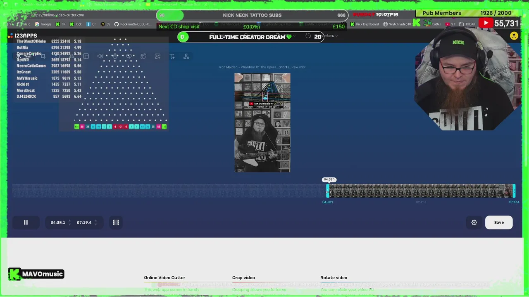This screenshot has height=297, width=529.
Task: Save the trimmed video
Action: tap(499, 222)
